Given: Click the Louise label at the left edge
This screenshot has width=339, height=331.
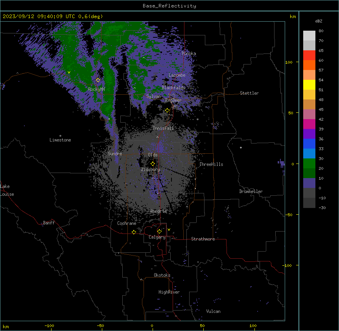Looking at the screenshot, I should (x=7, y=194).
